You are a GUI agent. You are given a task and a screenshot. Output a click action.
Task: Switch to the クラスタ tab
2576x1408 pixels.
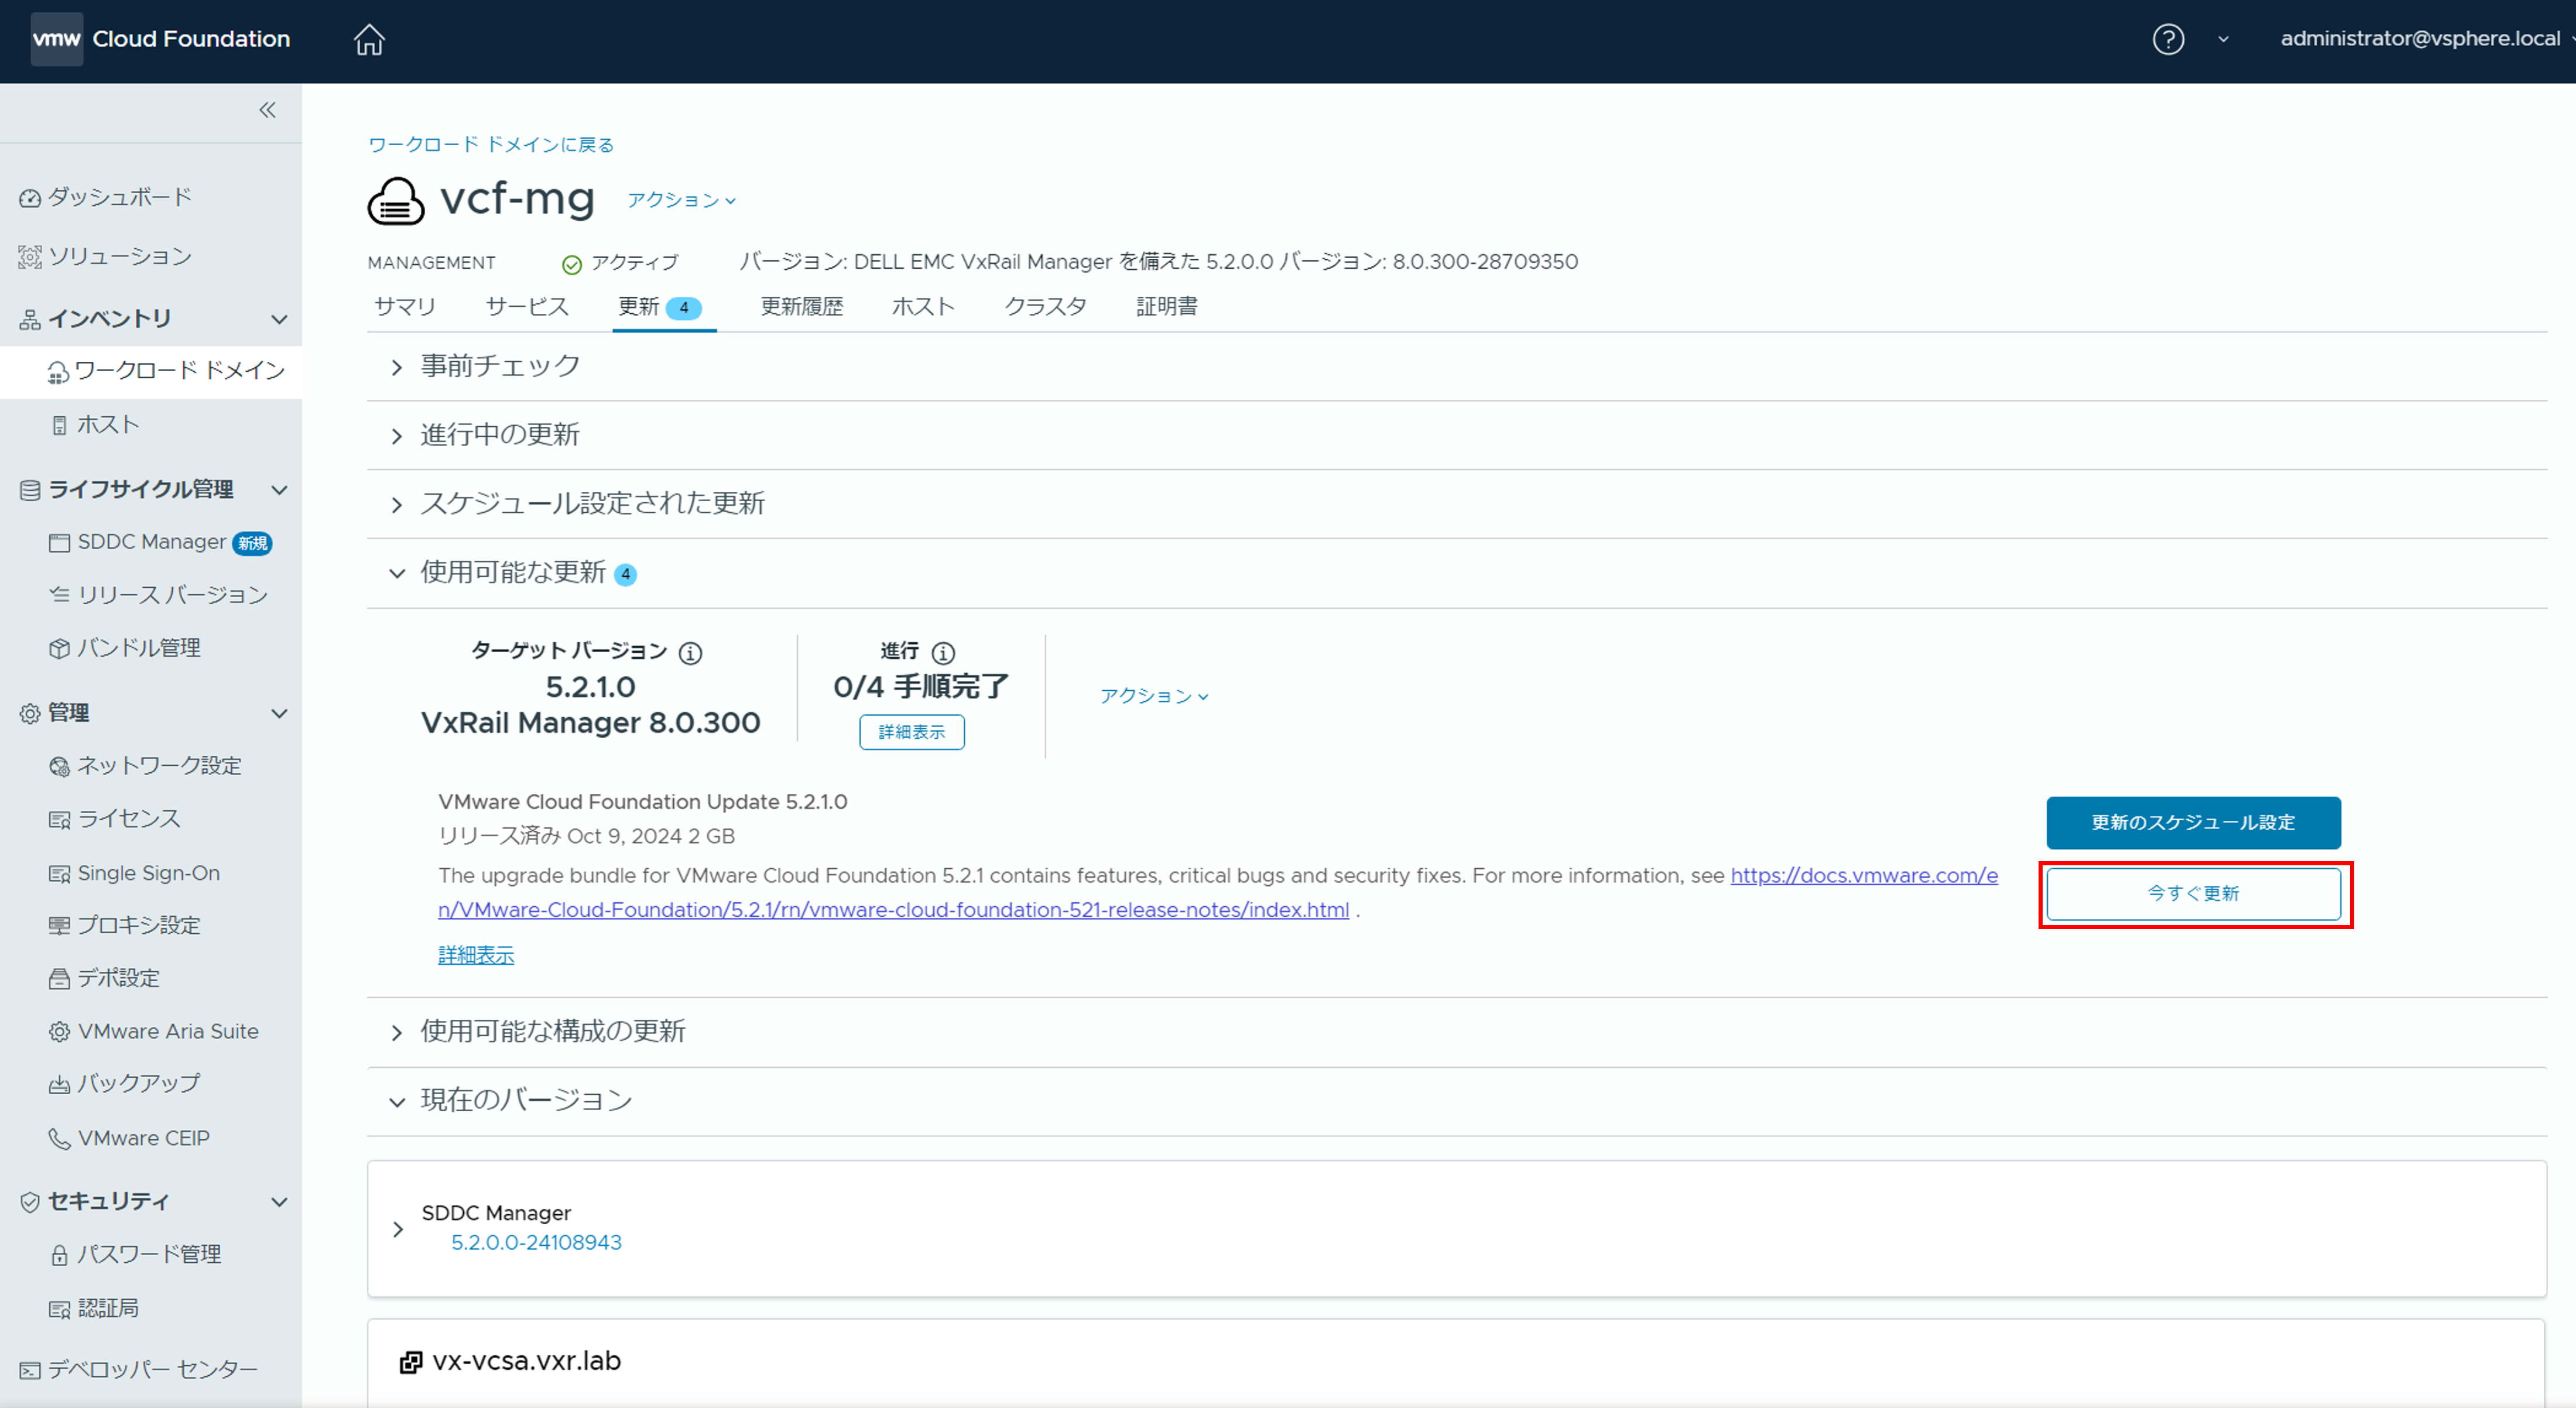coord(1045,307)
